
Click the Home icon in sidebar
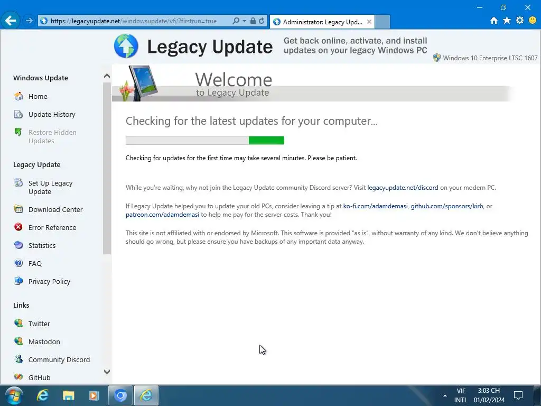coord(18,96)
